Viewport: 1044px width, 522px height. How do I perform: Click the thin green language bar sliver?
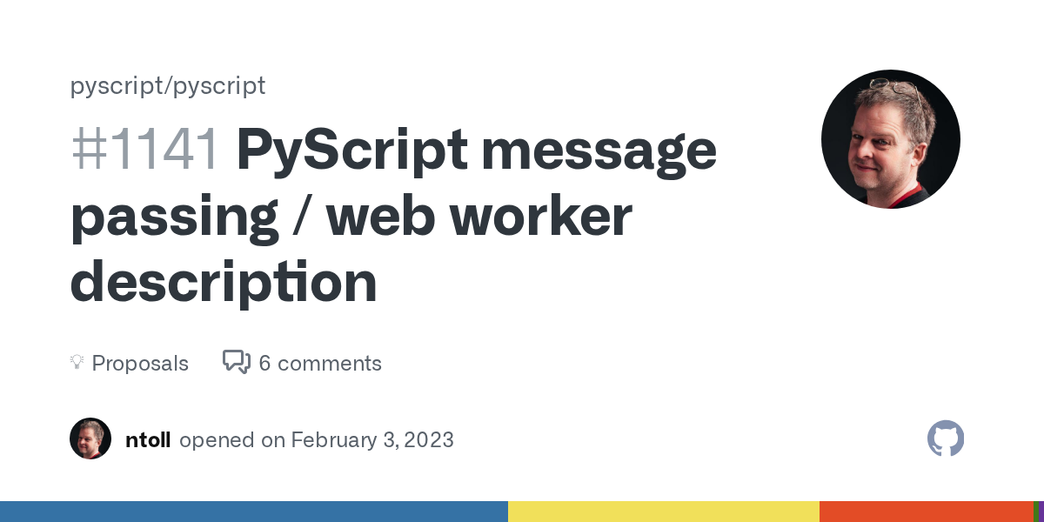[x=1035, y=512]
